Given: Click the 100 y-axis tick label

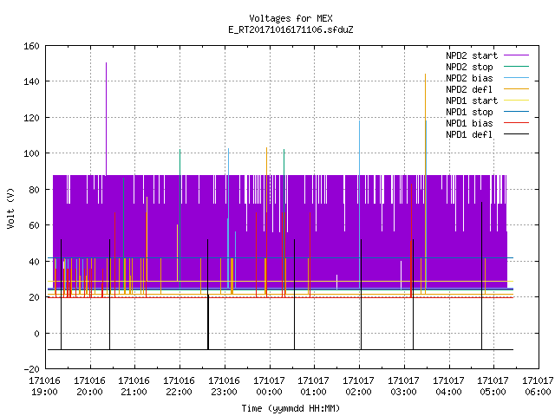Looking at the screenshot, I should [31, 153].
